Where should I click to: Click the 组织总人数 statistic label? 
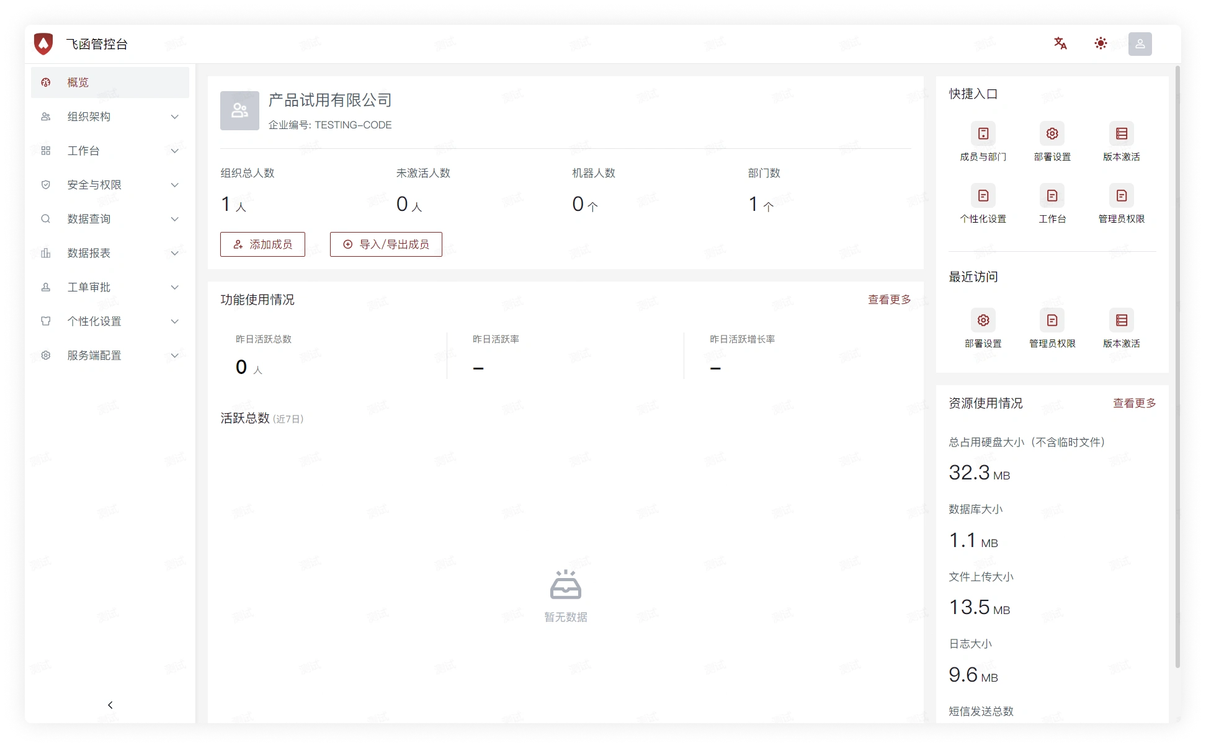(x=248, y=173)
